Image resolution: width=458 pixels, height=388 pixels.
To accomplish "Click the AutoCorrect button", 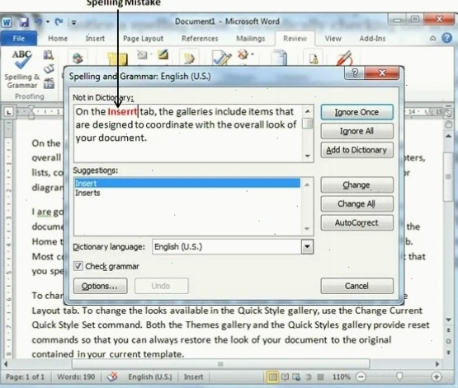I will [x=357, y=222].
